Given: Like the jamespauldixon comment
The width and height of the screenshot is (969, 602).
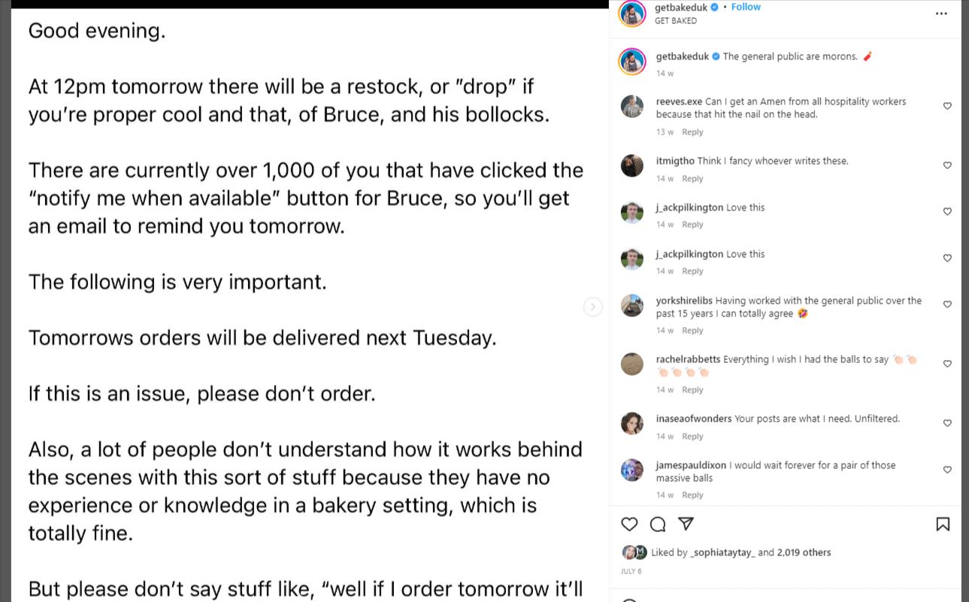Looking at the screenshot, I should pos(947,470).
